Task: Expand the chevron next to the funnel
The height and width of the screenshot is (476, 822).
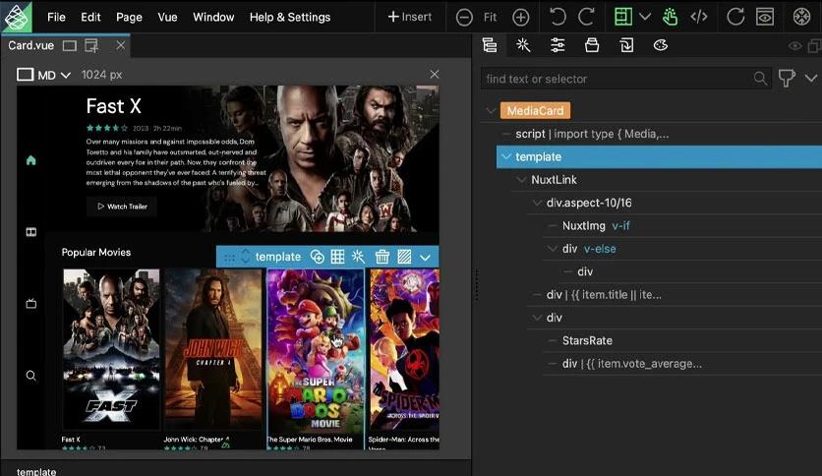Action: (811, 78)
